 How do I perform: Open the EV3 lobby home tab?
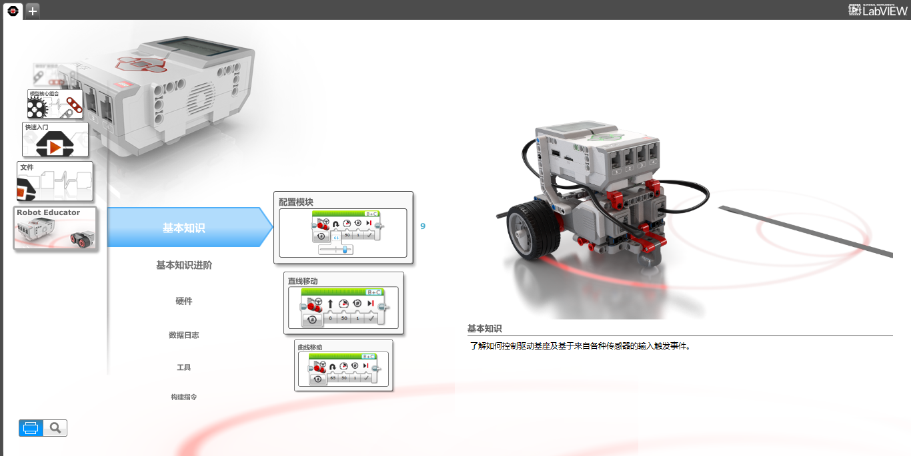click(x=13, y=11)
